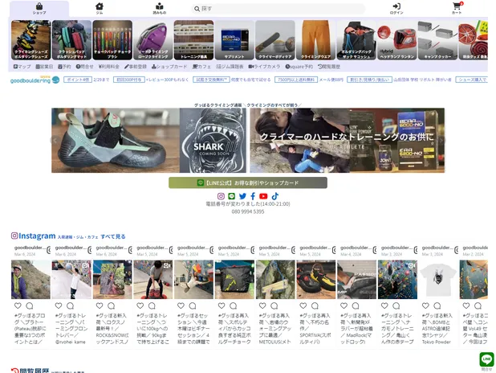
Task: Open the 利用料金 pricing link
Action: (109, 67)
